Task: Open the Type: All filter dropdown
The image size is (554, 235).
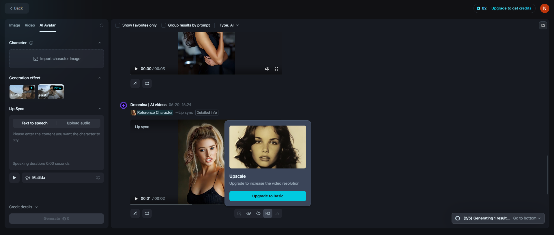Action: [229, 25]
